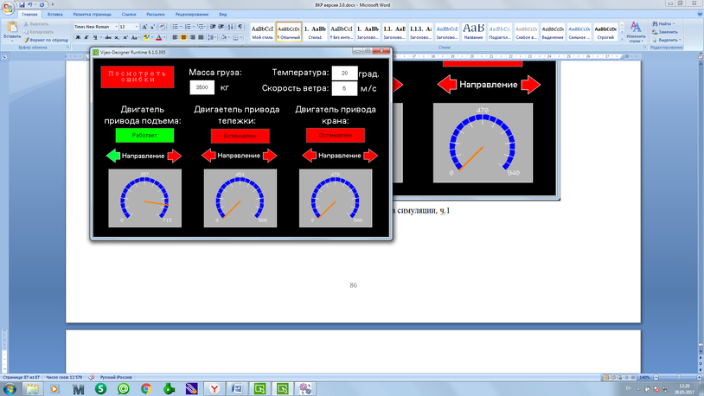
Task: Shrink font size with the small A icon
Action: 153,27
